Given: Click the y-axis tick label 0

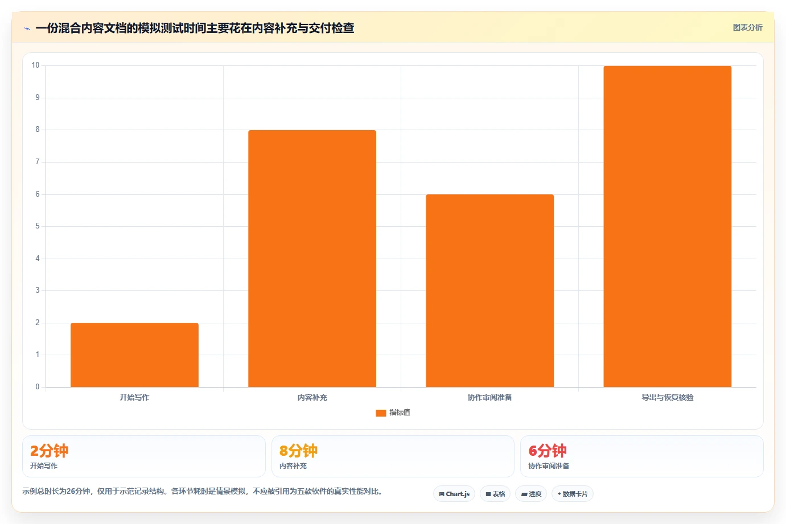Looking at the screenshot, I should point(38,387).
